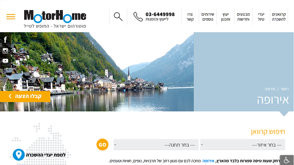294x165 pixels.
Task: Click the קבלו הצעה orange button
Action: [25, 97]
